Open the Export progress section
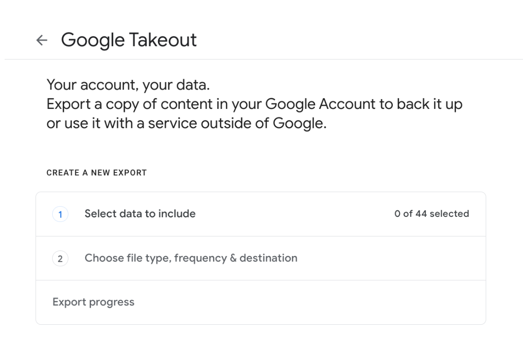Viewport: 523px width, 358px height. pos(93,302)
